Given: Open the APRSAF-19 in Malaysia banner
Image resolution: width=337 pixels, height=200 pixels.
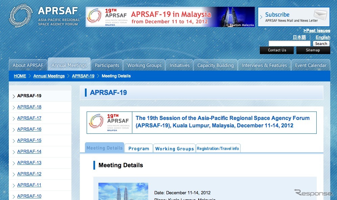Looking at the screenshot, I should pyautogui.click(x=170, y=17).
